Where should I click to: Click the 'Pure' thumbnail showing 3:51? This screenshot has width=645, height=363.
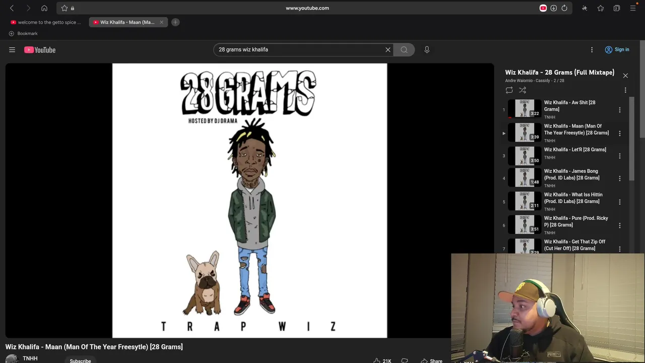click(525, 225)
